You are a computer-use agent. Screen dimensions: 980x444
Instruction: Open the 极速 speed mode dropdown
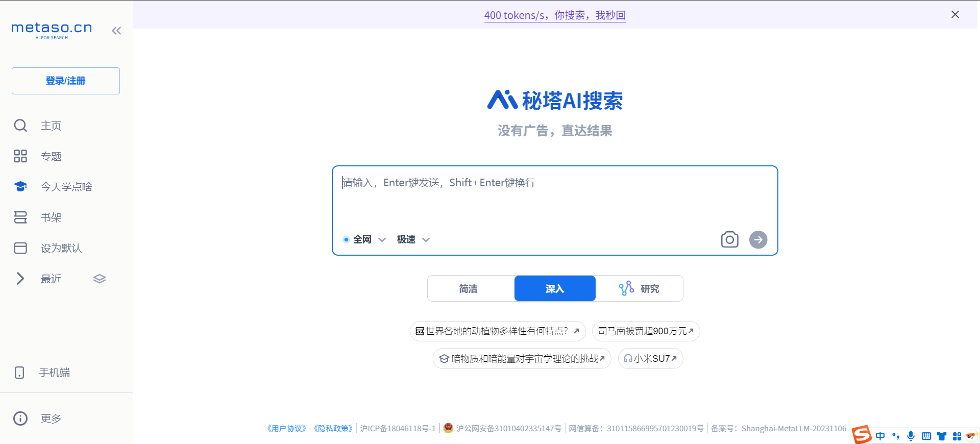pyautogui.click(x=413, y=239)
